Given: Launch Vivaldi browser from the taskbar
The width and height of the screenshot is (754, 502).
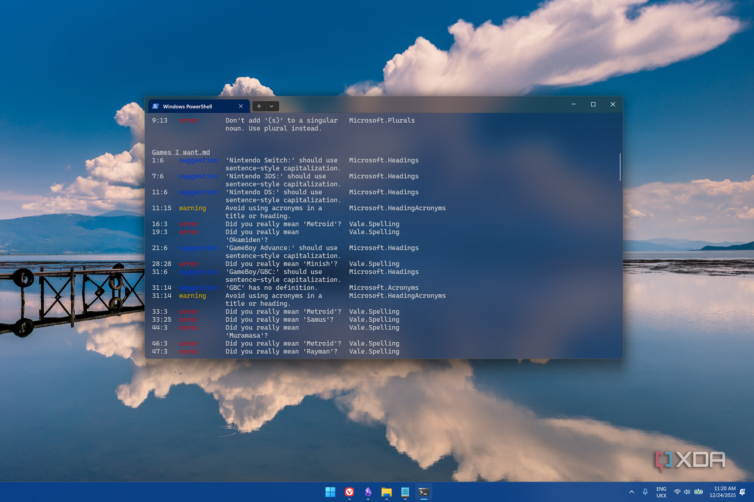Looking at the screenshot, I should coord(350,492).
